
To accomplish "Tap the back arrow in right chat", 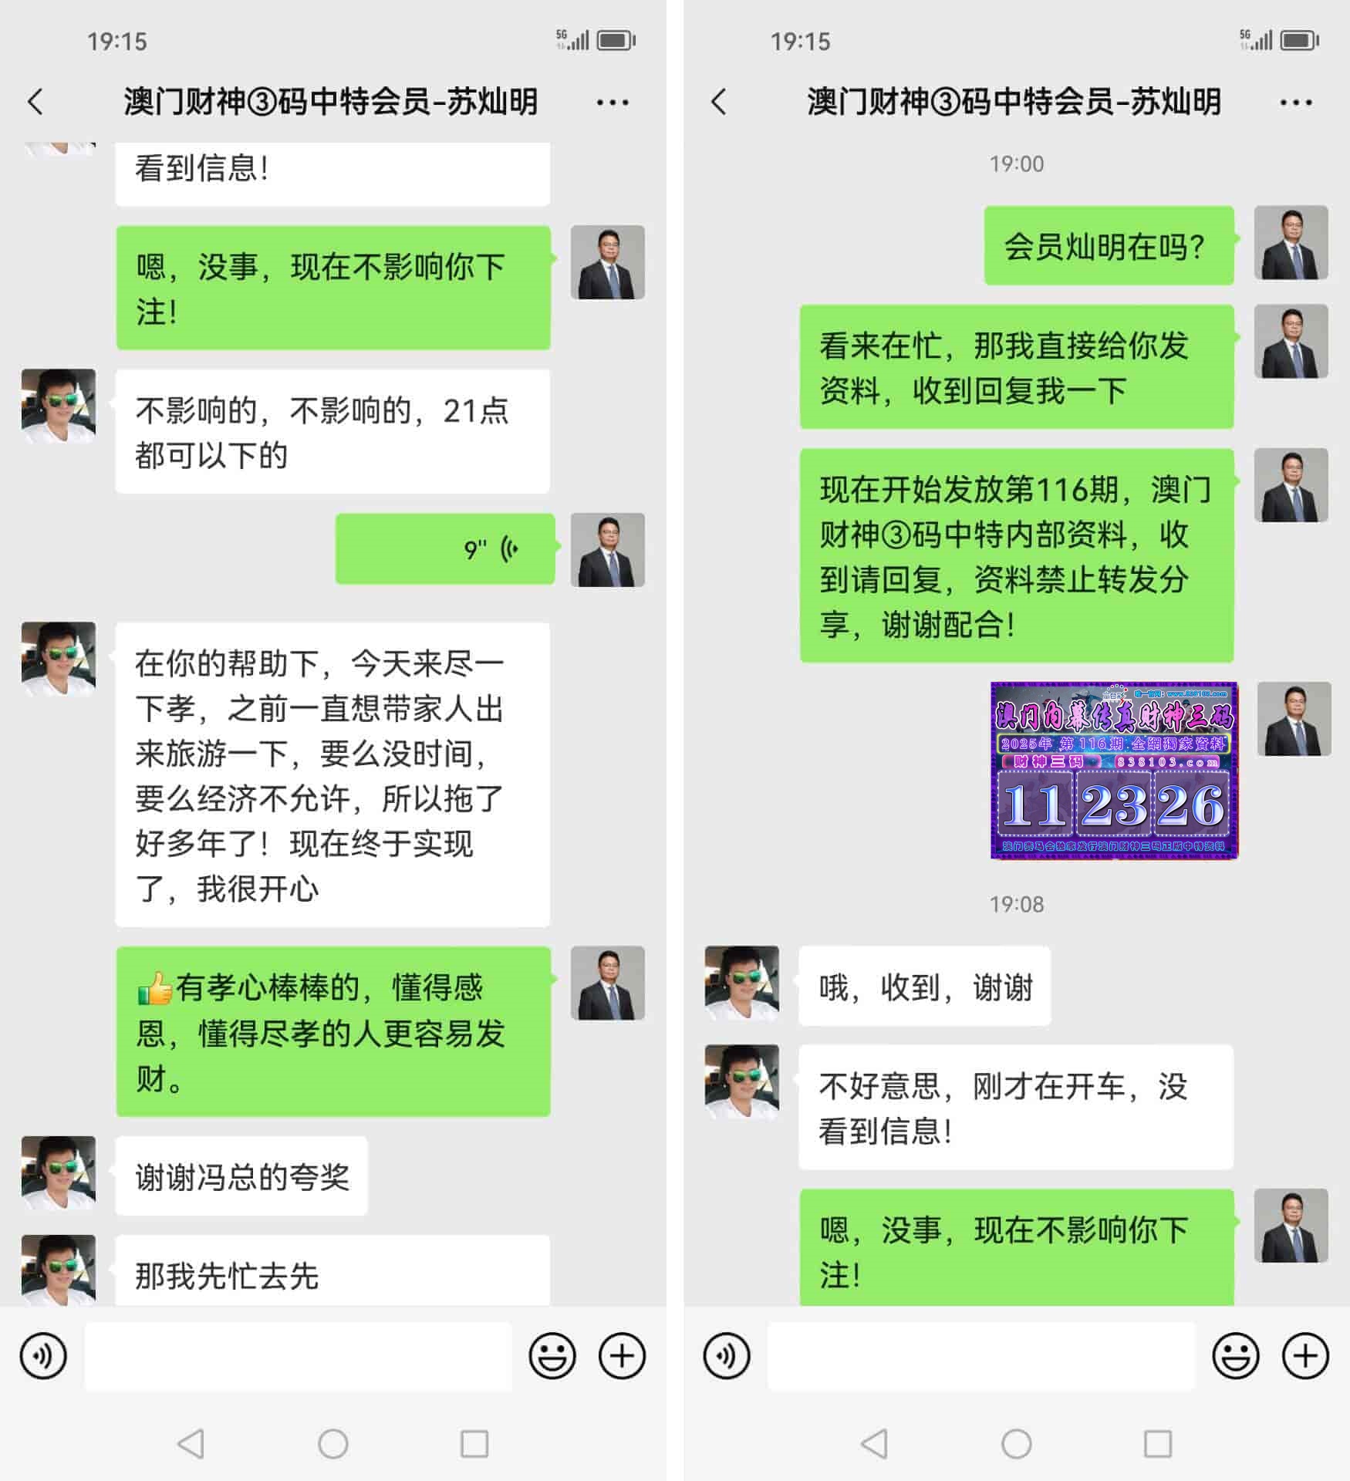I will tap(719, 102).
